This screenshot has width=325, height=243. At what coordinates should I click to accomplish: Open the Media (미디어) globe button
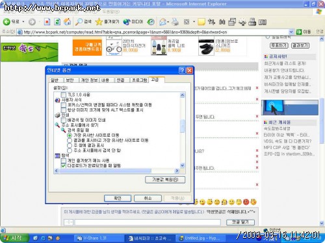tap(133, 22)
